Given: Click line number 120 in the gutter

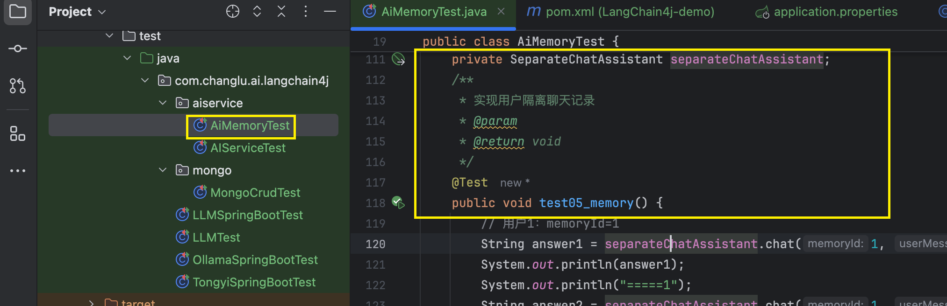Looking at the screenshot, I should coord(376,244).
